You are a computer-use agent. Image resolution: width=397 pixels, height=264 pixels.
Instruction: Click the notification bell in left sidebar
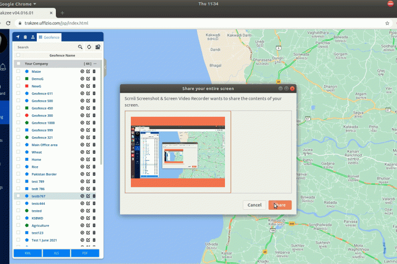pyautogui.click(x=3, y=67)
